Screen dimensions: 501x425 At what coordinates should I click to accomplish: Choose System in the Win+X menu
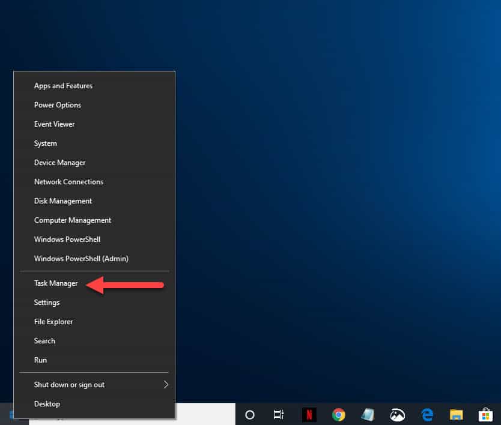coord(94,143)
